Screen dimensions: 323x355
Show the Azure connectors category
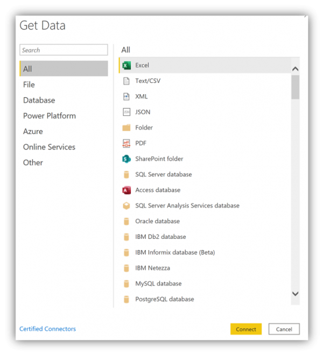point(33,132)
